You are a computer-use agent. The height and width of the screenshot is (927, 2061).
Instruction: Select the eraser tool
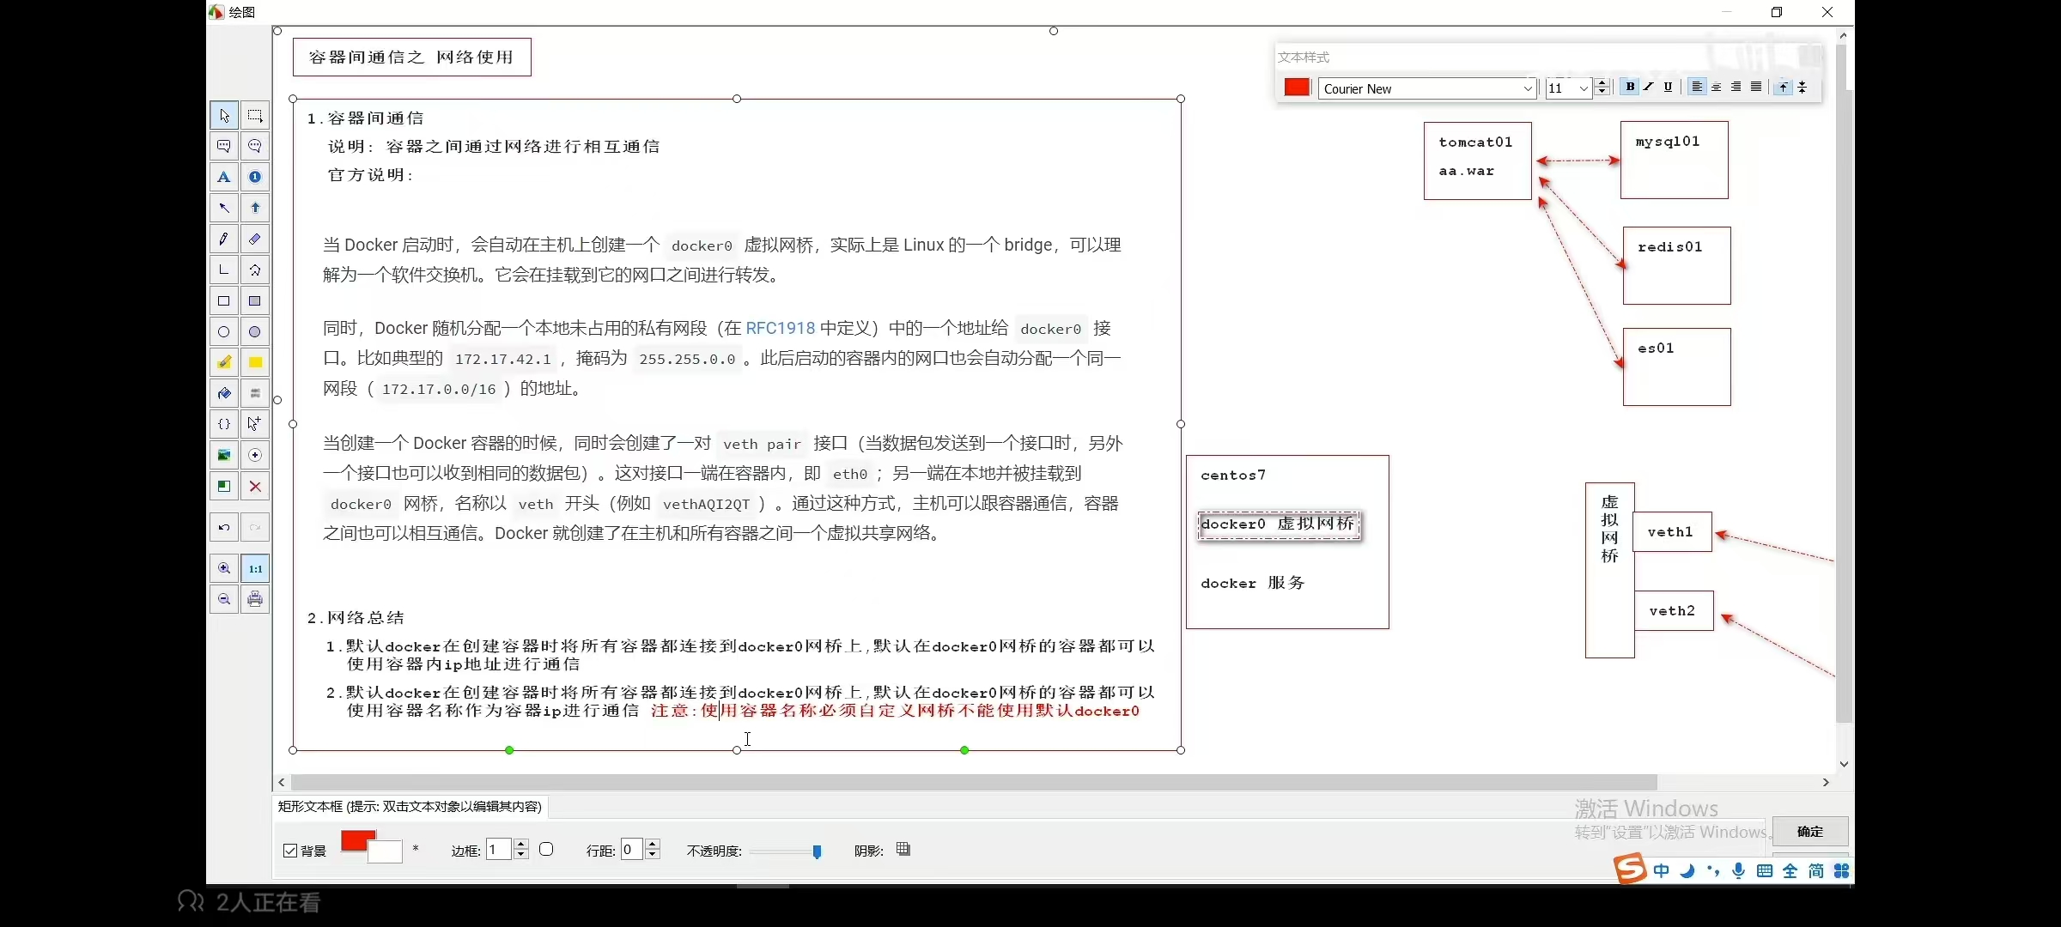click(255, 239)
